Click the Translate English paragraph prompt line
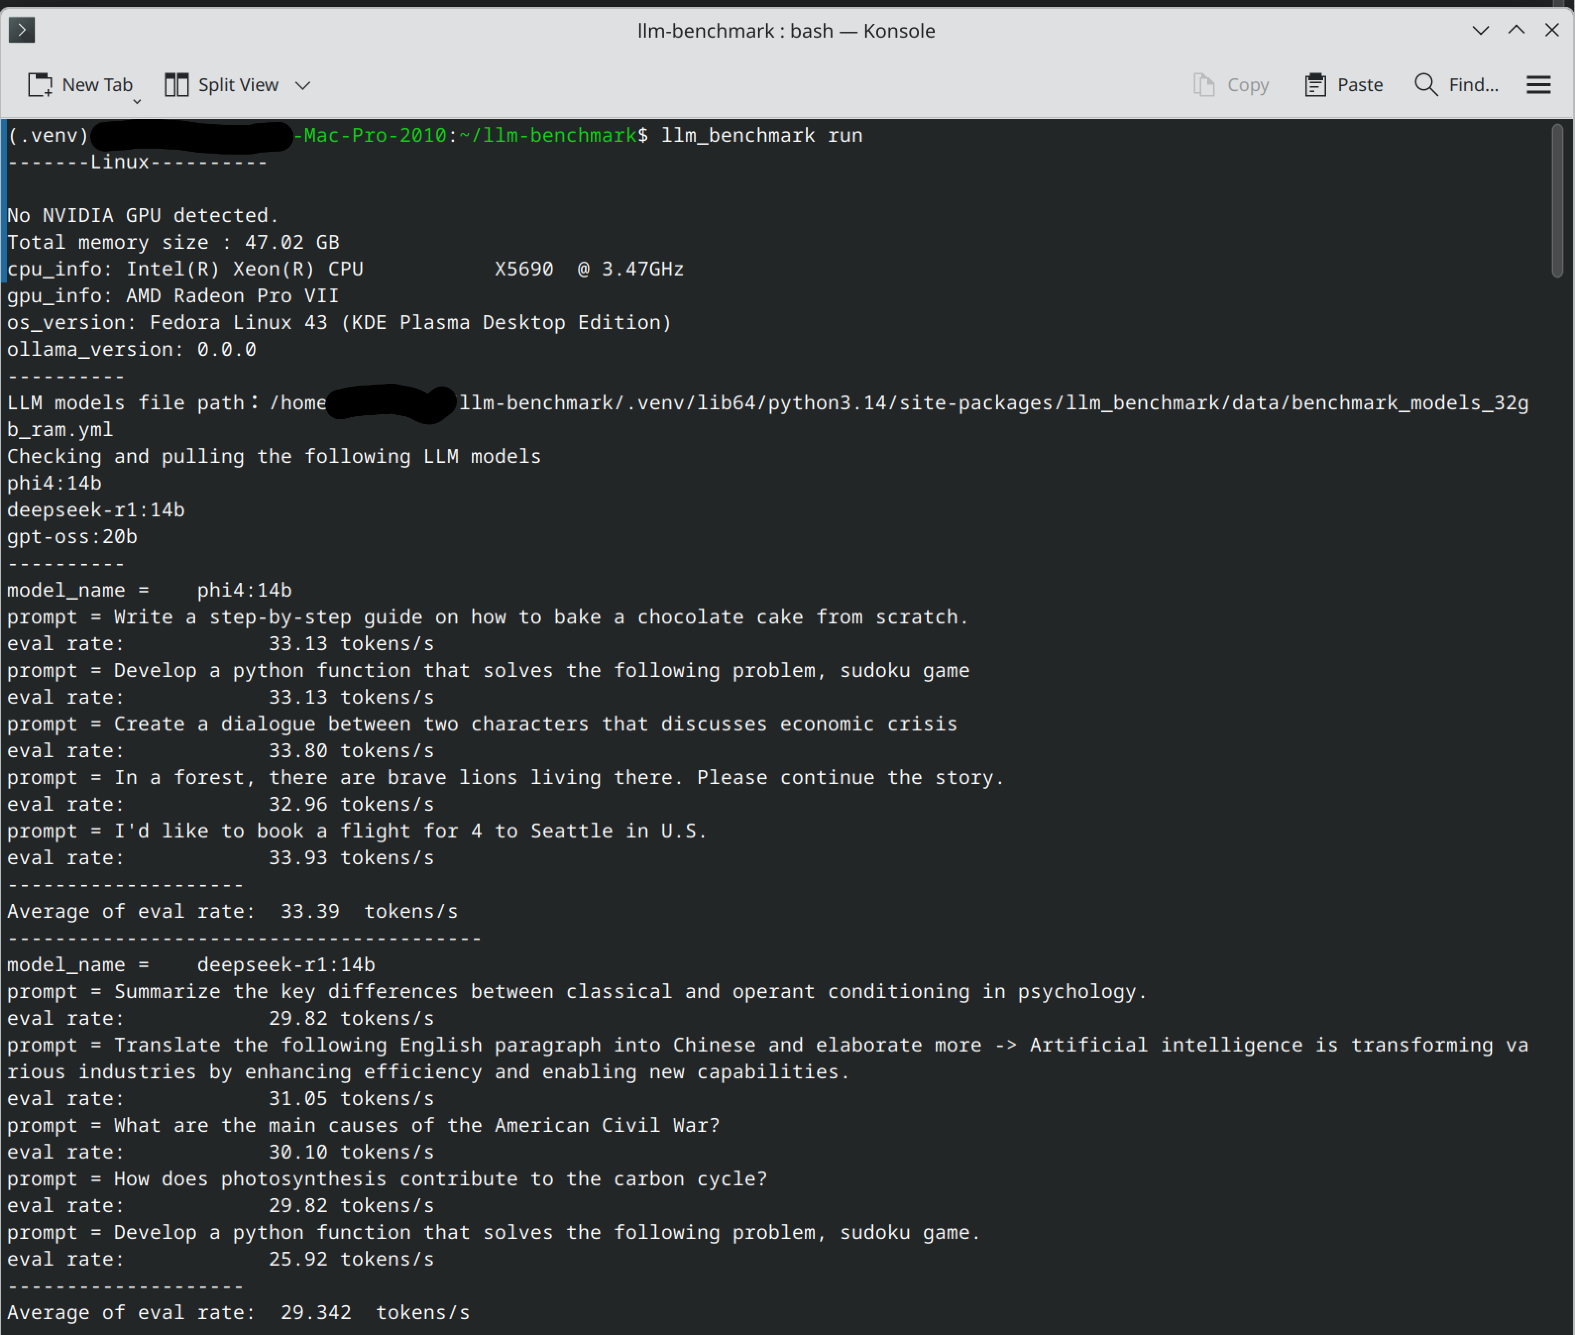Image resolution: width=1575 pixels, height=1335 pixels. click(x=768, y=1059)
